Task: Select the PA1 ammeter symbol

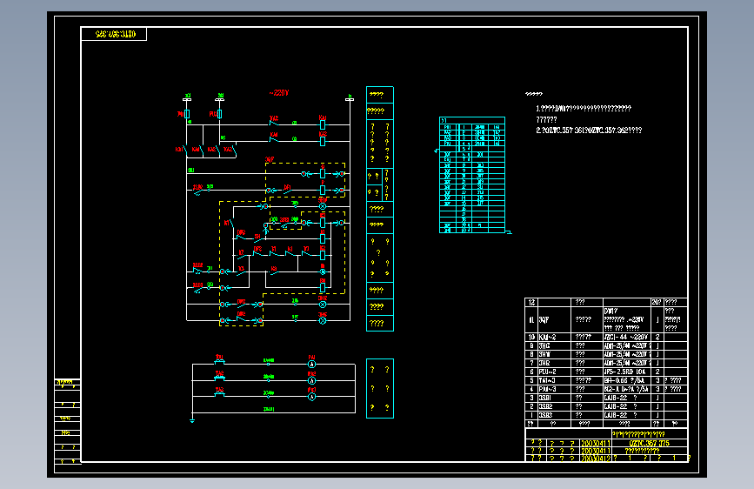Action: 311,365
